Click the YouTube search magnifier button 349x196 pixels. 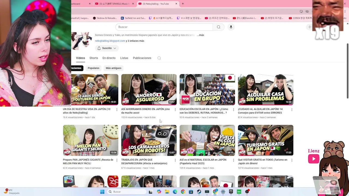(x=218, y=27)
